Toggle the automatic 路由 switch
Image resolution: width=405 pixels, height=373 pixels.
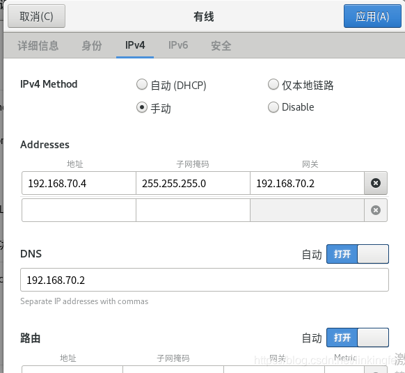pos(358,338)
